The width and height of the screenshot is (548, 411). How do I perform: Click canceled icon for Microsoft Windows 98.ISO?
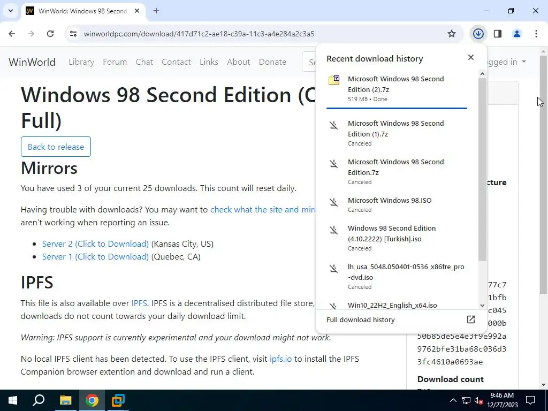tap(334, 202)
